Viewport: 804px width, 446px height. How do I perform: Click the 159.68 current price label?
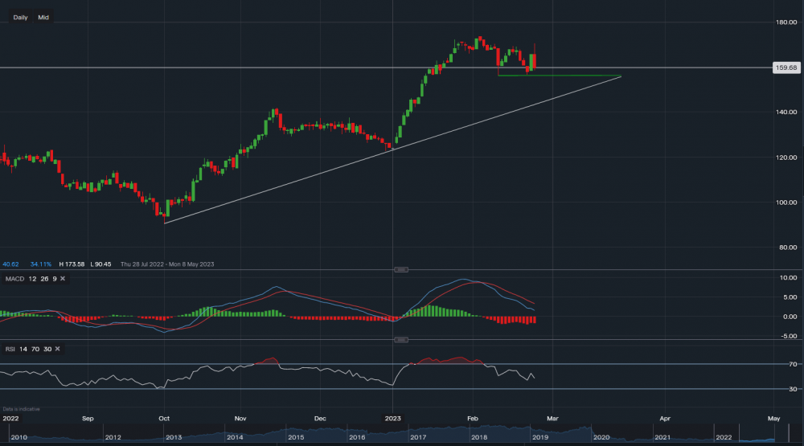click(783, 68)
